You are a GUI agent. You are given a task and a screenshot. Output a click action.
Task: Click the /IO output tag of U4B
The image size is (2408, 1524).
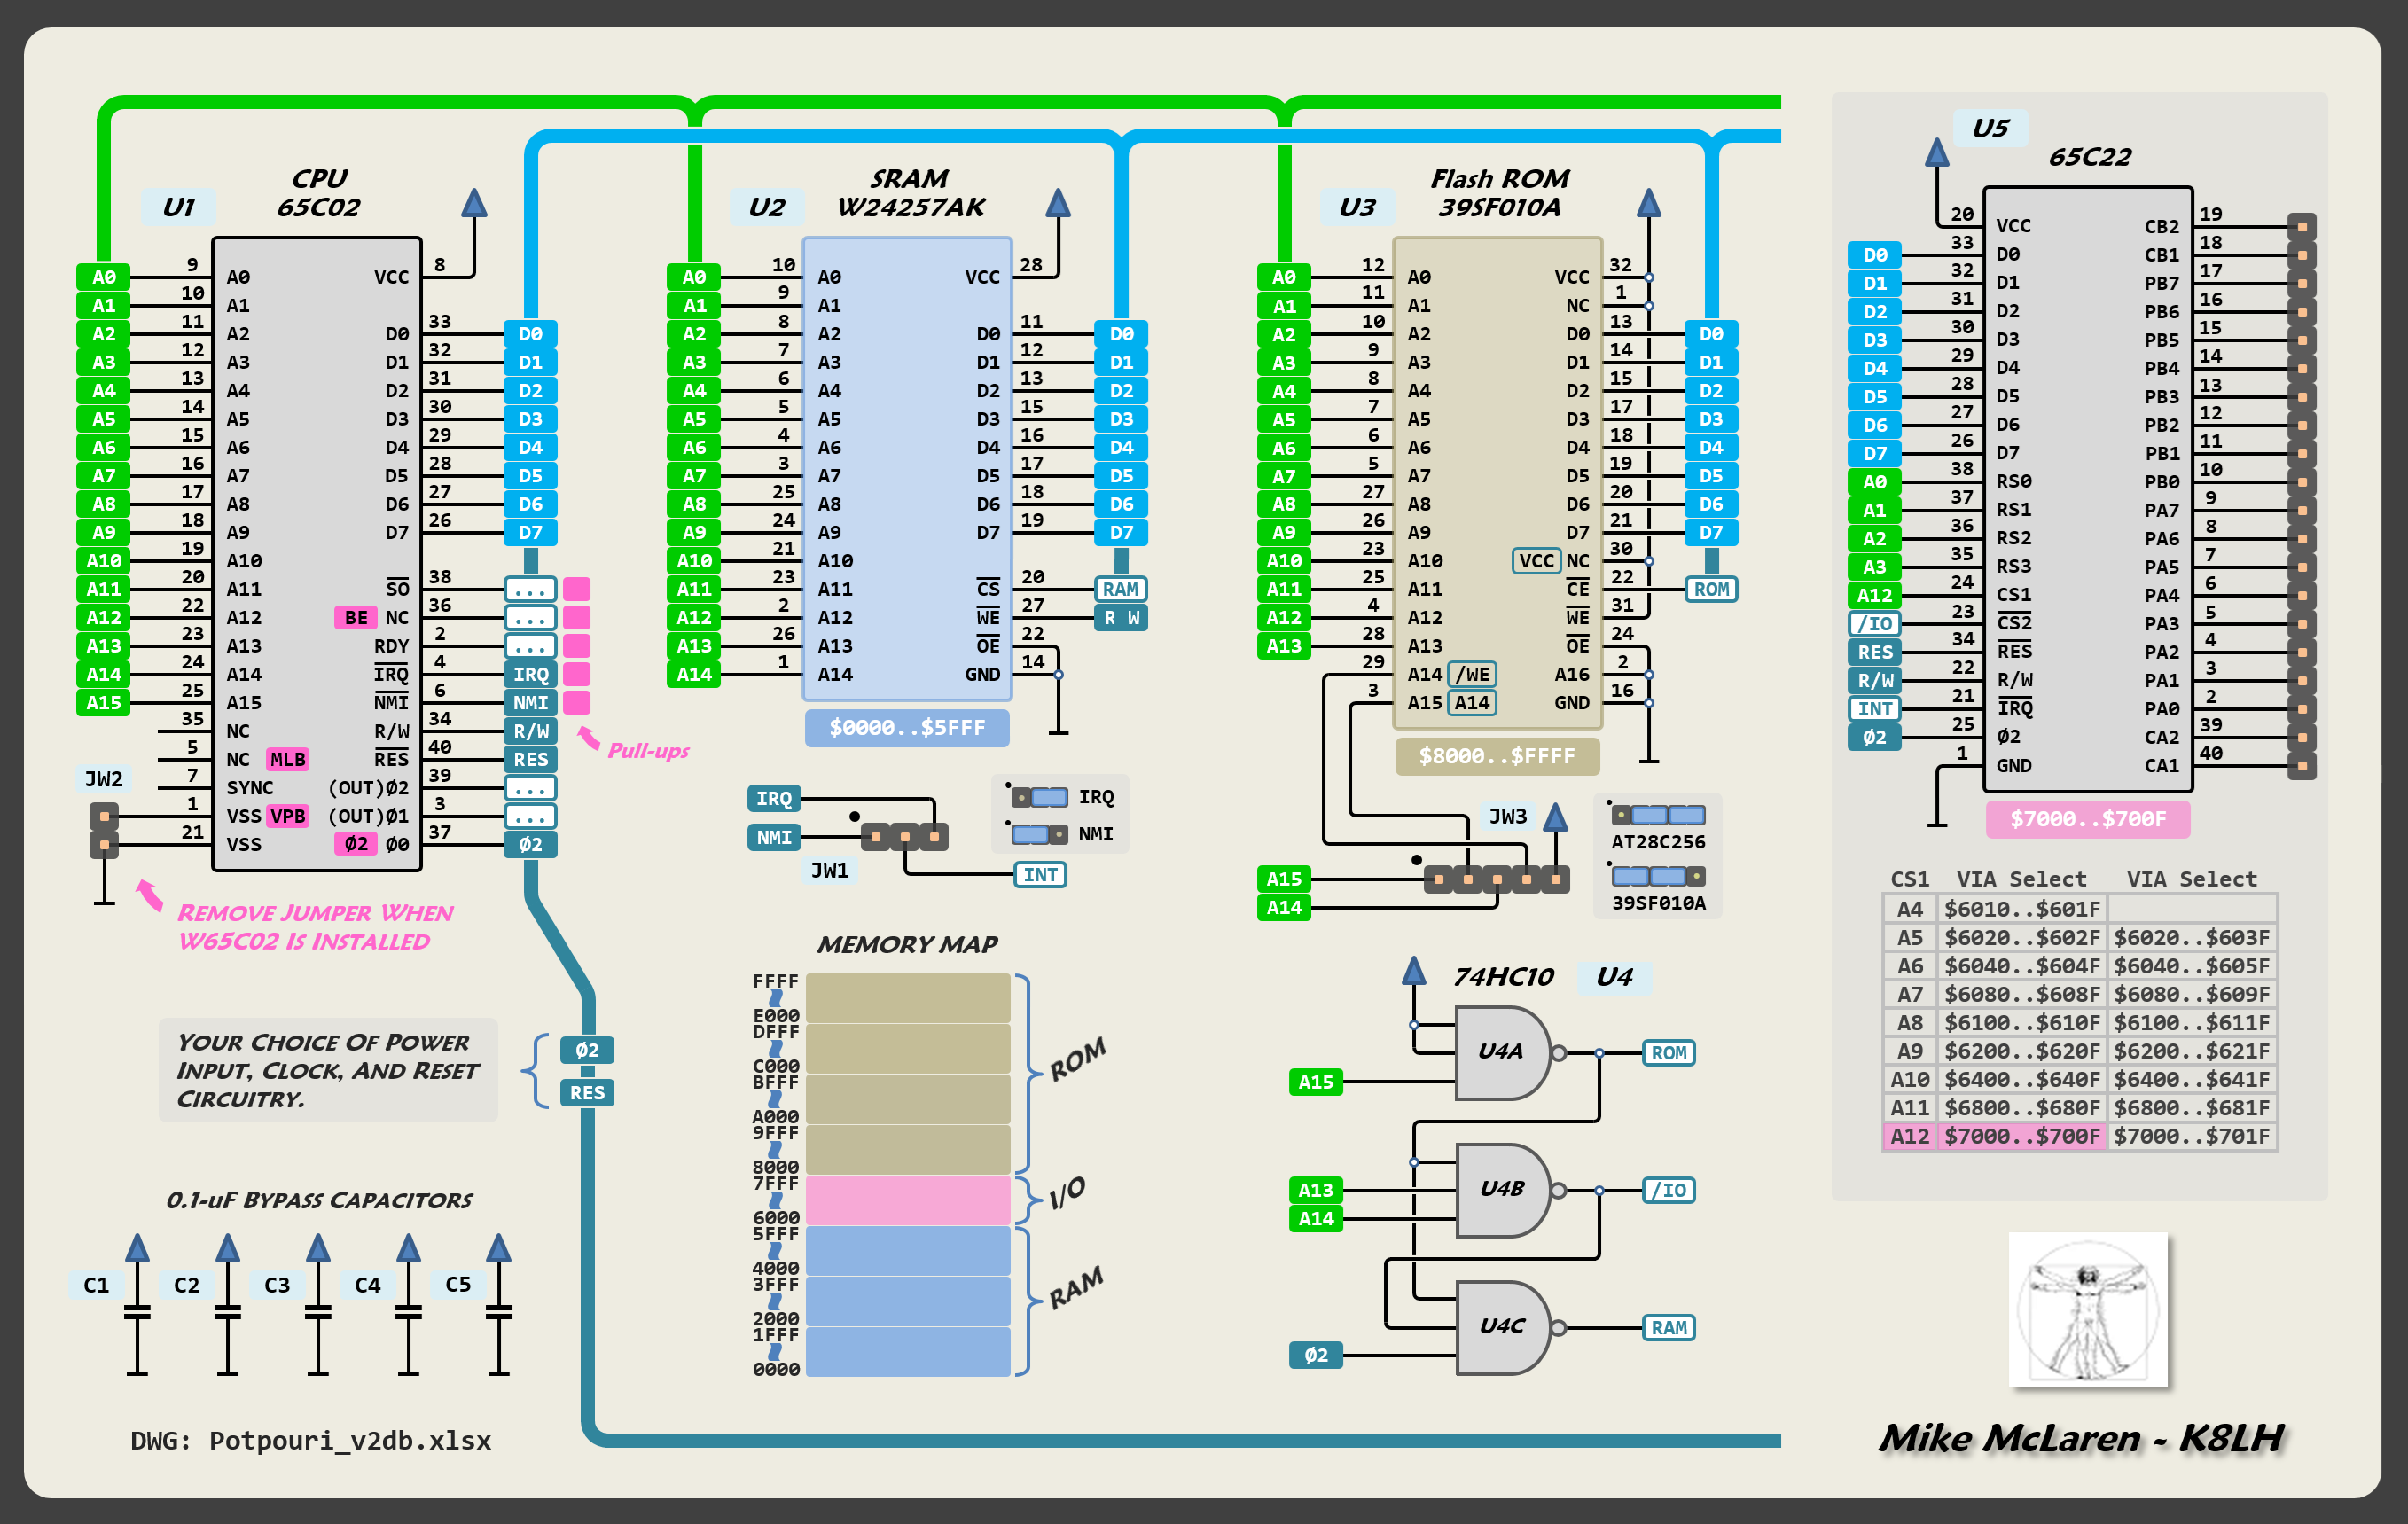tap(1668, 1190)
